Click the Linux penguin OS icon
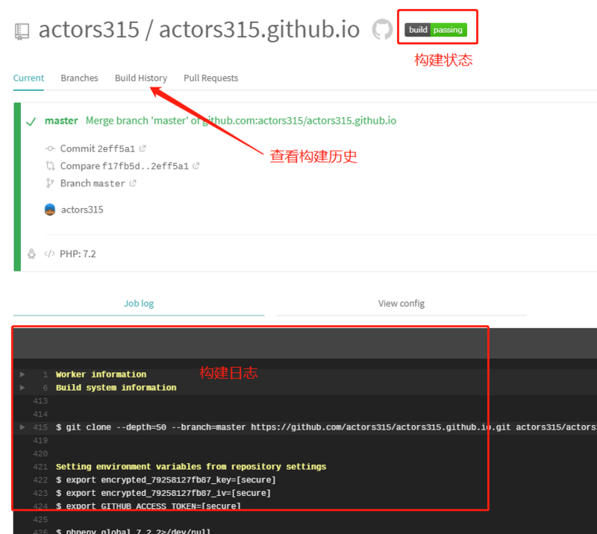597x534 pixels. [x=31, y=254]
